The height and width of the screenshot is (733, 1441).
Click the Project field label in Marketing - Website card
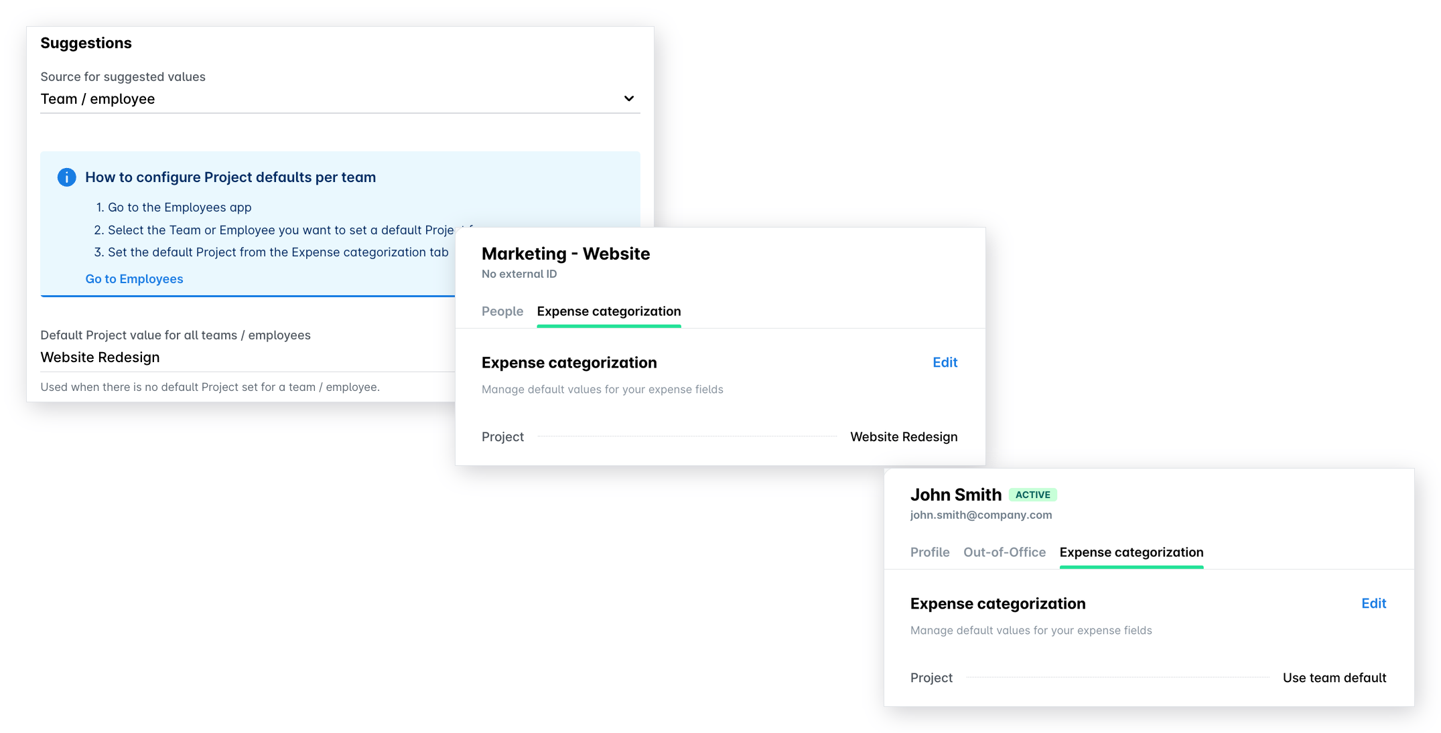[502, 436]
